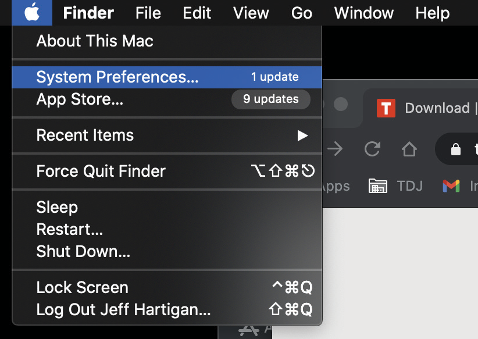Open the Go menu
The image size is (478, 339).
coord(301,13)
